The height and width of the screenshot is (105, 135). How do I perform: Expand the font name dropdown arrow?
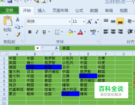click(70, 22)
